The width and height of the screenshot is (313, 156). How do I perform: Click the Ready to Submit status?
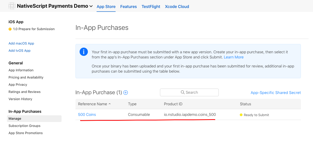click(x=254, y=115)
